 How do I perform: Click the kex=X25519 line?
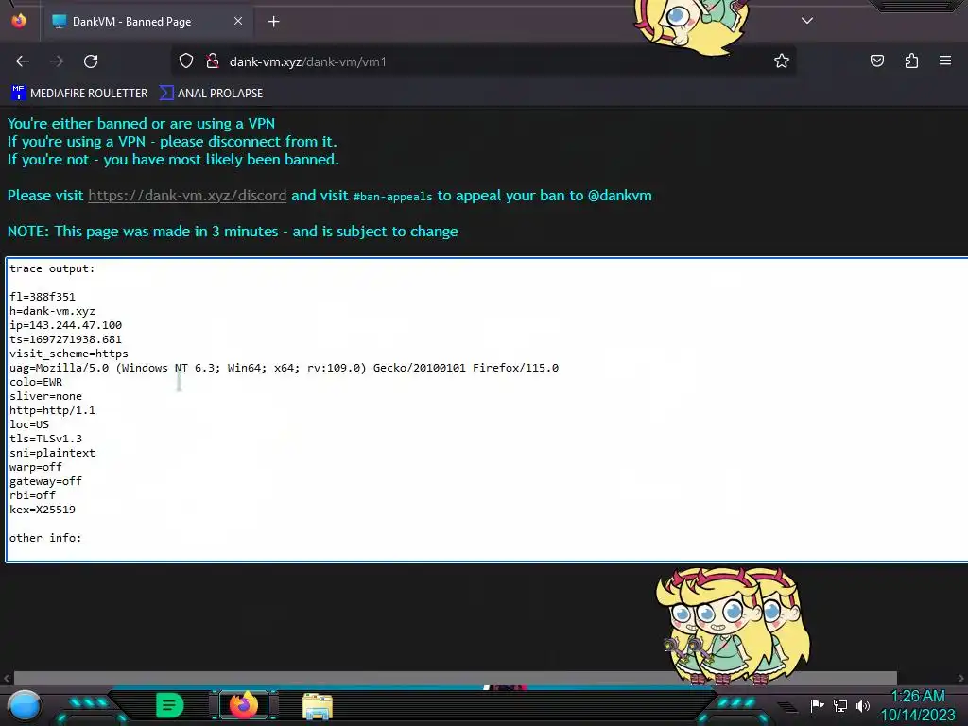tap(42, 510)
